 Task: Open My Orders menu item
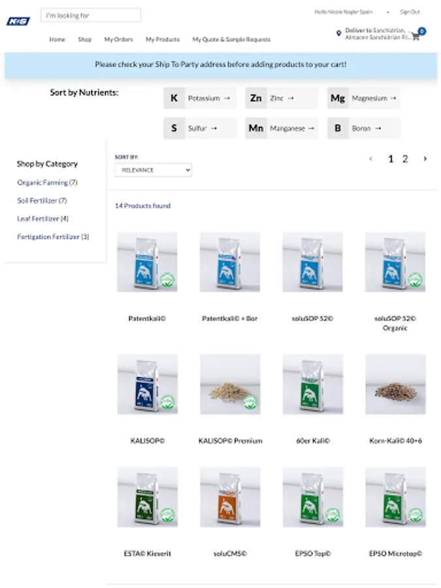pos(118,39)
